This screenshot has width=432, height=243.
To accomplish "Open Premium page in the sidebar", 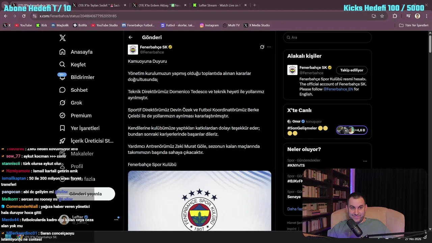I will click(x=75, y=115).
